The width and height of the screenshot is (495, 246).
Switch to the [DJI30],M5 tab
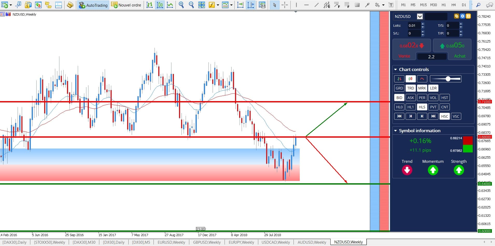pos(141,242)
